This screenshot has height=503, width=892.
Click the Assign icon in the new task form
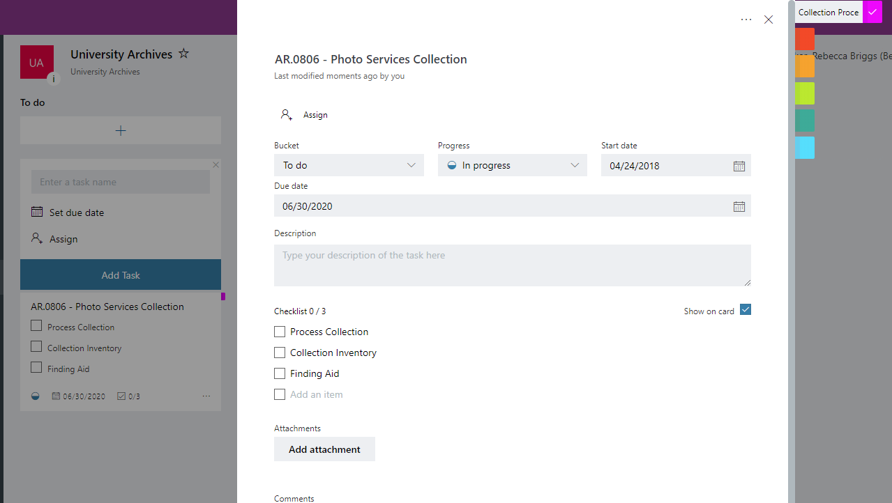(36, 238)
